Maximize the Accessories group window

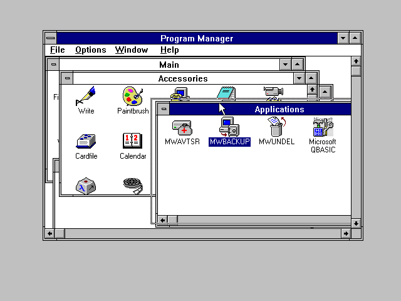[311, 78]
